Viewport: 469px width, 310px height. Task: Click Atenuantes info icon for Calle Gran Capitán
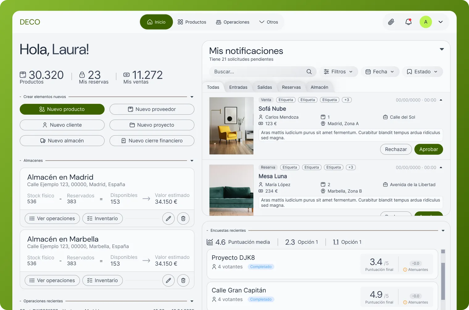point(405,302)
